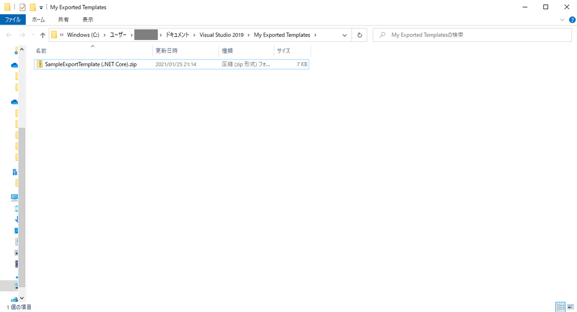The height and width of the screenshot is (312, 577).
Task: Click My Exported Templates in the breadcrumb
Action: point(282,35)
